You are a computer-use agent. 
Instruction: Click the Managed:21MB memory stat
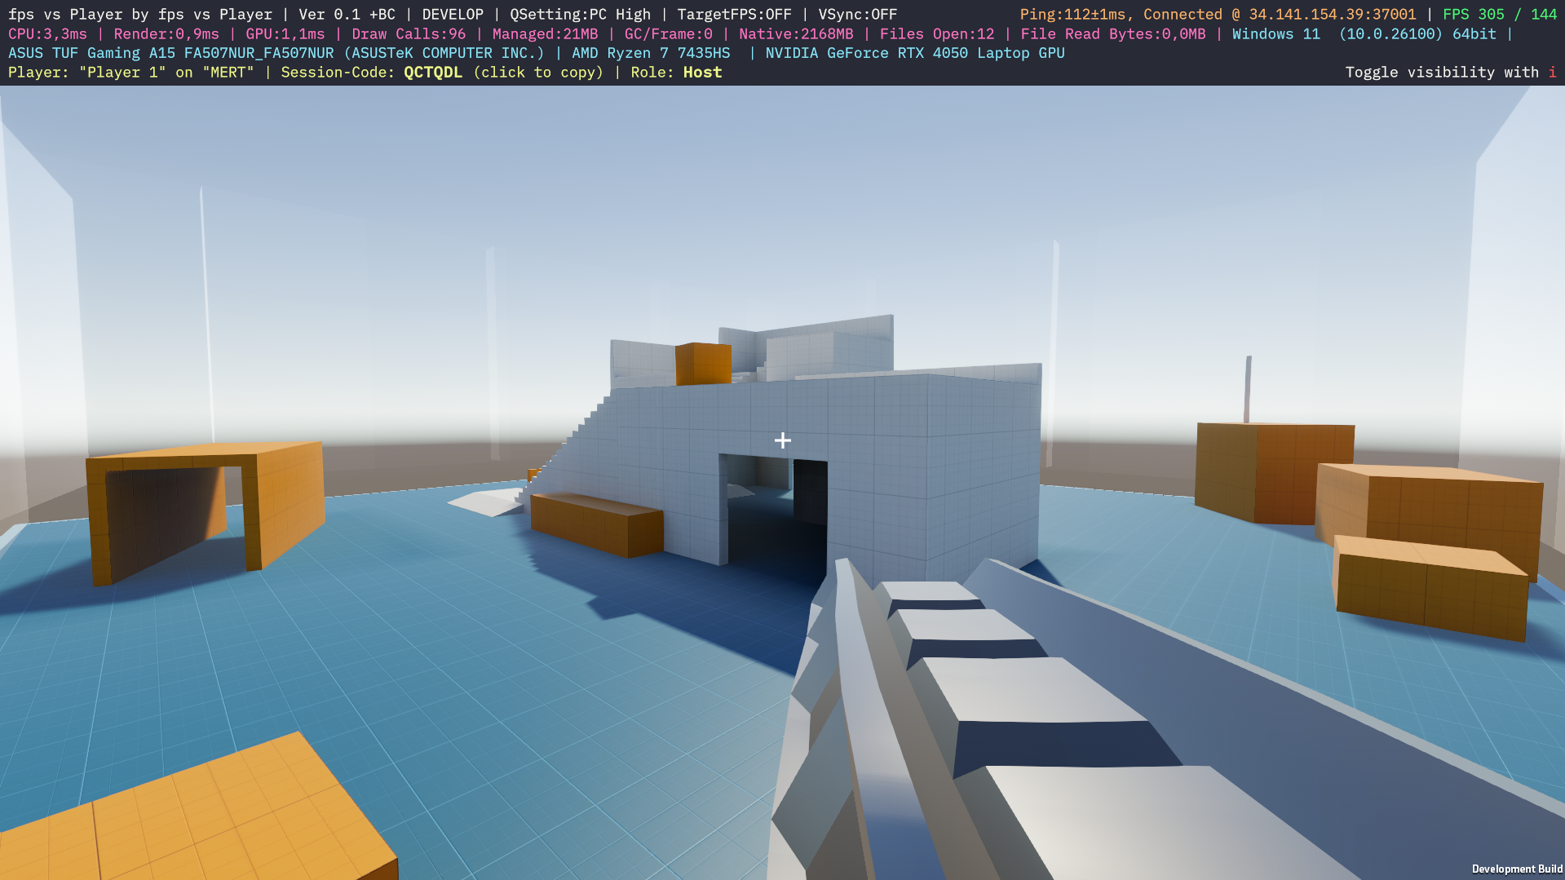545,34
